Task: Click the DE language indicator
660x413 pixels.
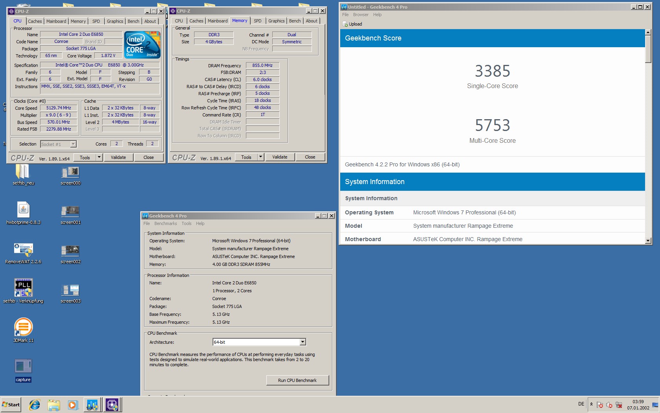Action: tap(581, 404)
